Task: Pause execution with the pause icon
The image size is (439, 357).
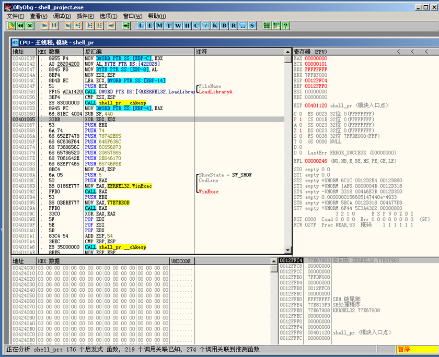Action: click(54, 26)
